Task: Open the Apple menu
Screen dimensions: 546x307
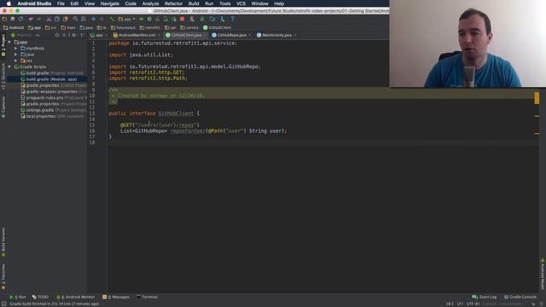Action: pyautogui.click(x=9, y=3)
